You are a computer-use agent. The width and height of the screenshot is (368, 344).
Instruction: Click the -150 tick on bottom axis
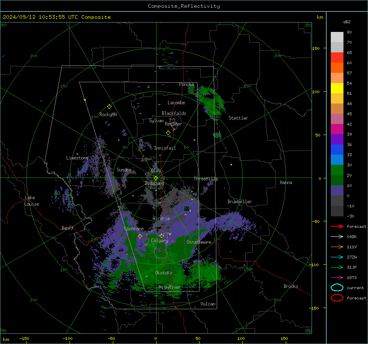tap(24, 338)
